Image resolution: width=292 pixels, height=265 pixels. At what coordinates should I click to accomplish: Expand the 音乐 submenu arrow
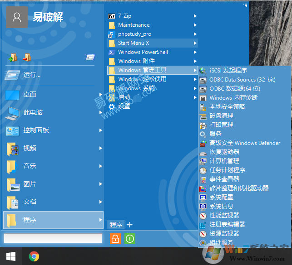tap(100, 166)
